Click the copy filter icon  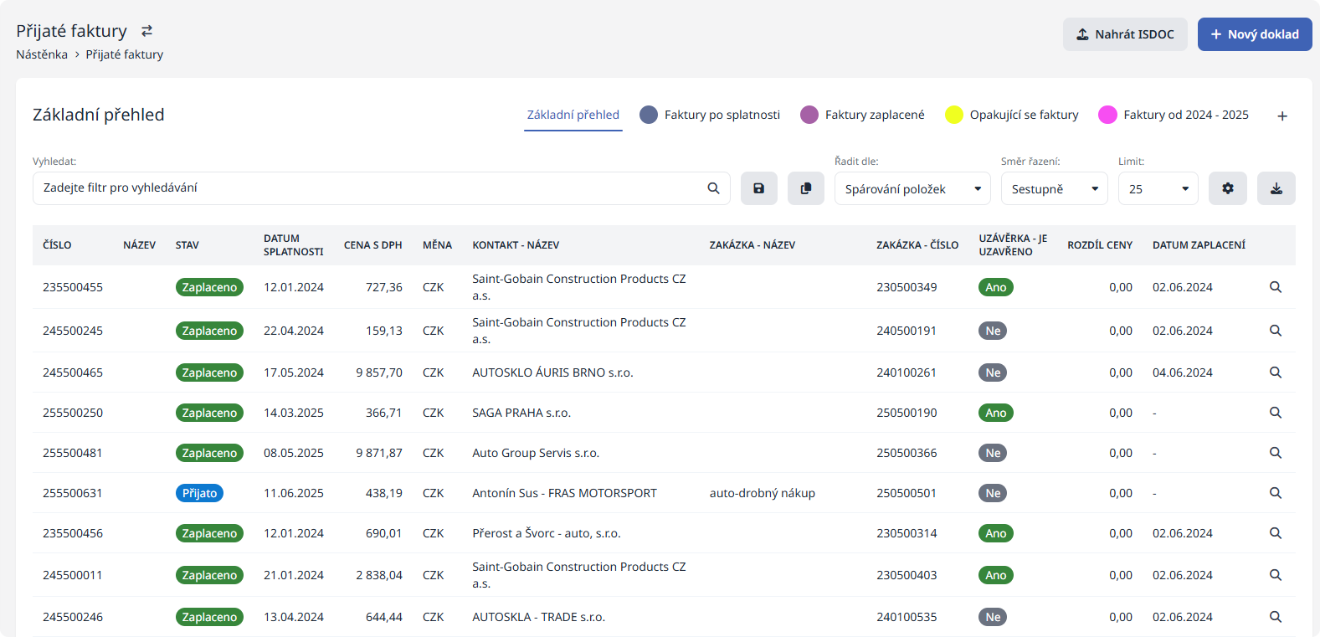tap(805, 188)
